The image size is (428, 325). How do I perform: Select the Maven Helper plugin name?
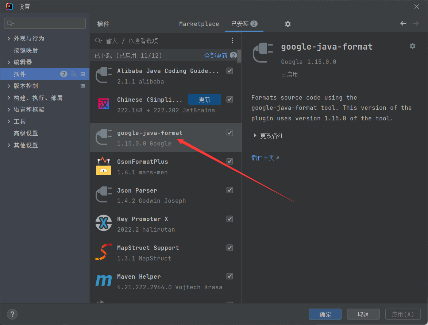139,277
